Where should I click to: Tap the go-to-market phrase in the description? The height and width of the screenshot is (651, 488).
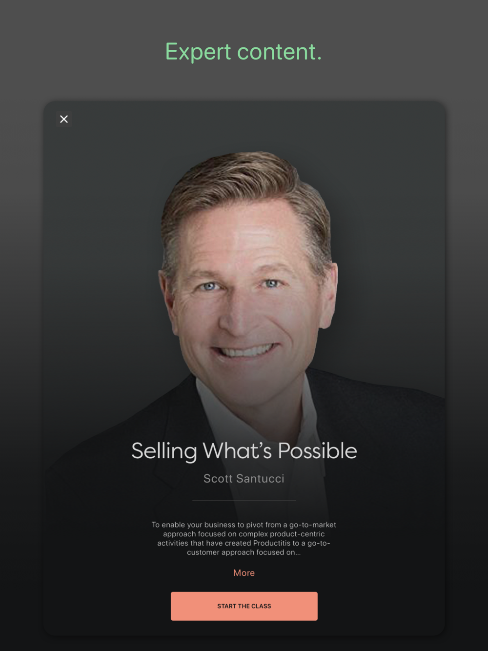[313, 525]
